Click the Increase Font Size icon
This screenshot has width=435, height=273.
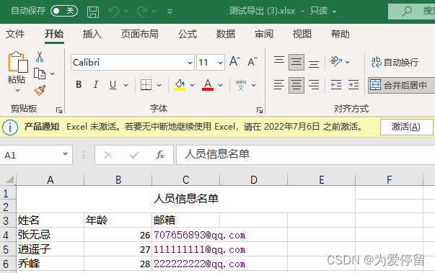(x=234, y=61)
